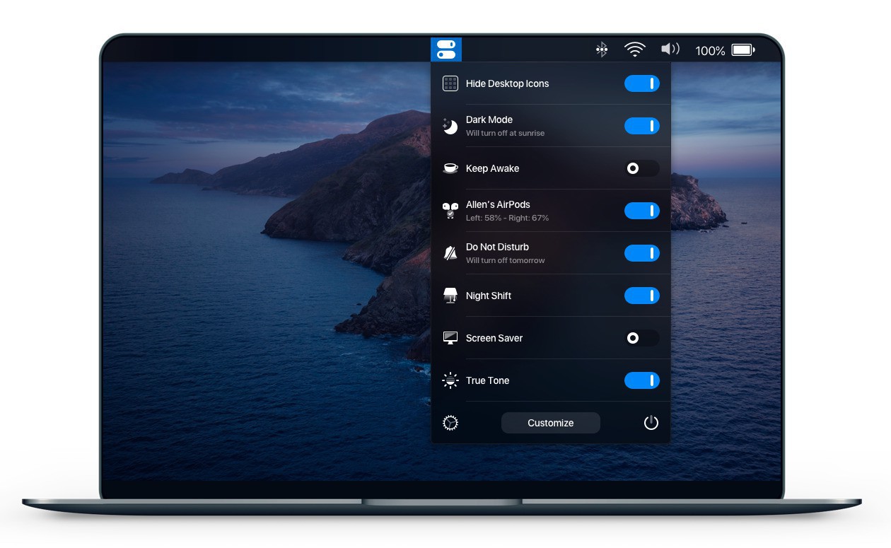The width and height of the screenshot is (891, 548).
Task: Click the "Dark Mode" label
Action: coord(489,119)
